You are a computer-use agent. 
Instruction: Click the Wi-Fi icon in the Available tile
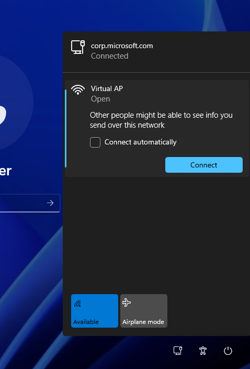[x=77, y=304]
